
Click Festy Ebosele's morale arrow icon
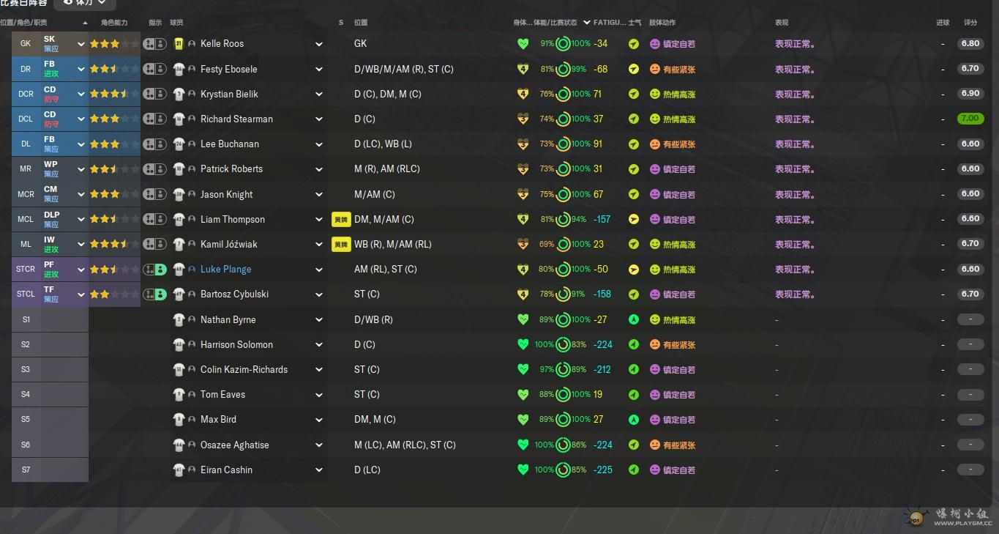click(x=634, y=69)
